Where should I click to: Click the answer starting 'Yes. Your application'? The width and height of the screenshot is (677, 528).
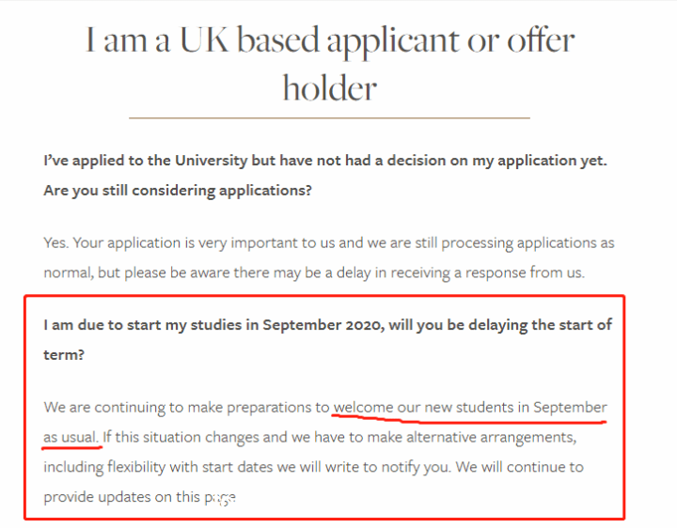(x=328, y=243)
